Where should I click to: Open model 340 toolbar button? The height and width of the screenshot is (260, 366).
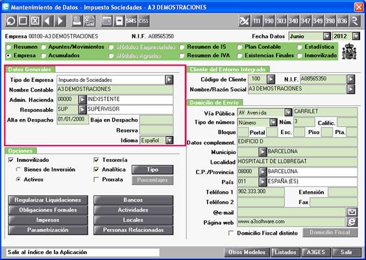tap(293, 21)
